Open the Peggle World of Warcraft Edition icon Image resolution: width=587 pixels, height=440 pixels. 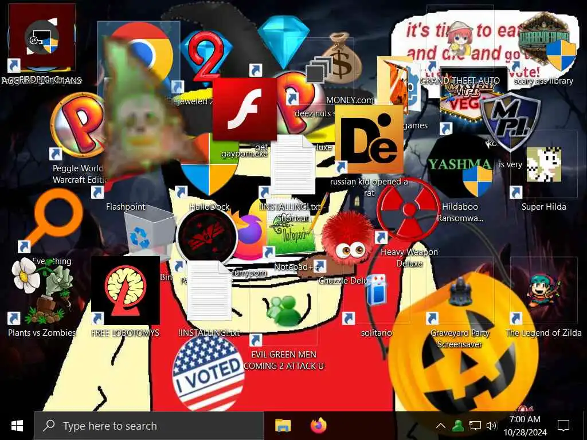[x=77, y=126]
